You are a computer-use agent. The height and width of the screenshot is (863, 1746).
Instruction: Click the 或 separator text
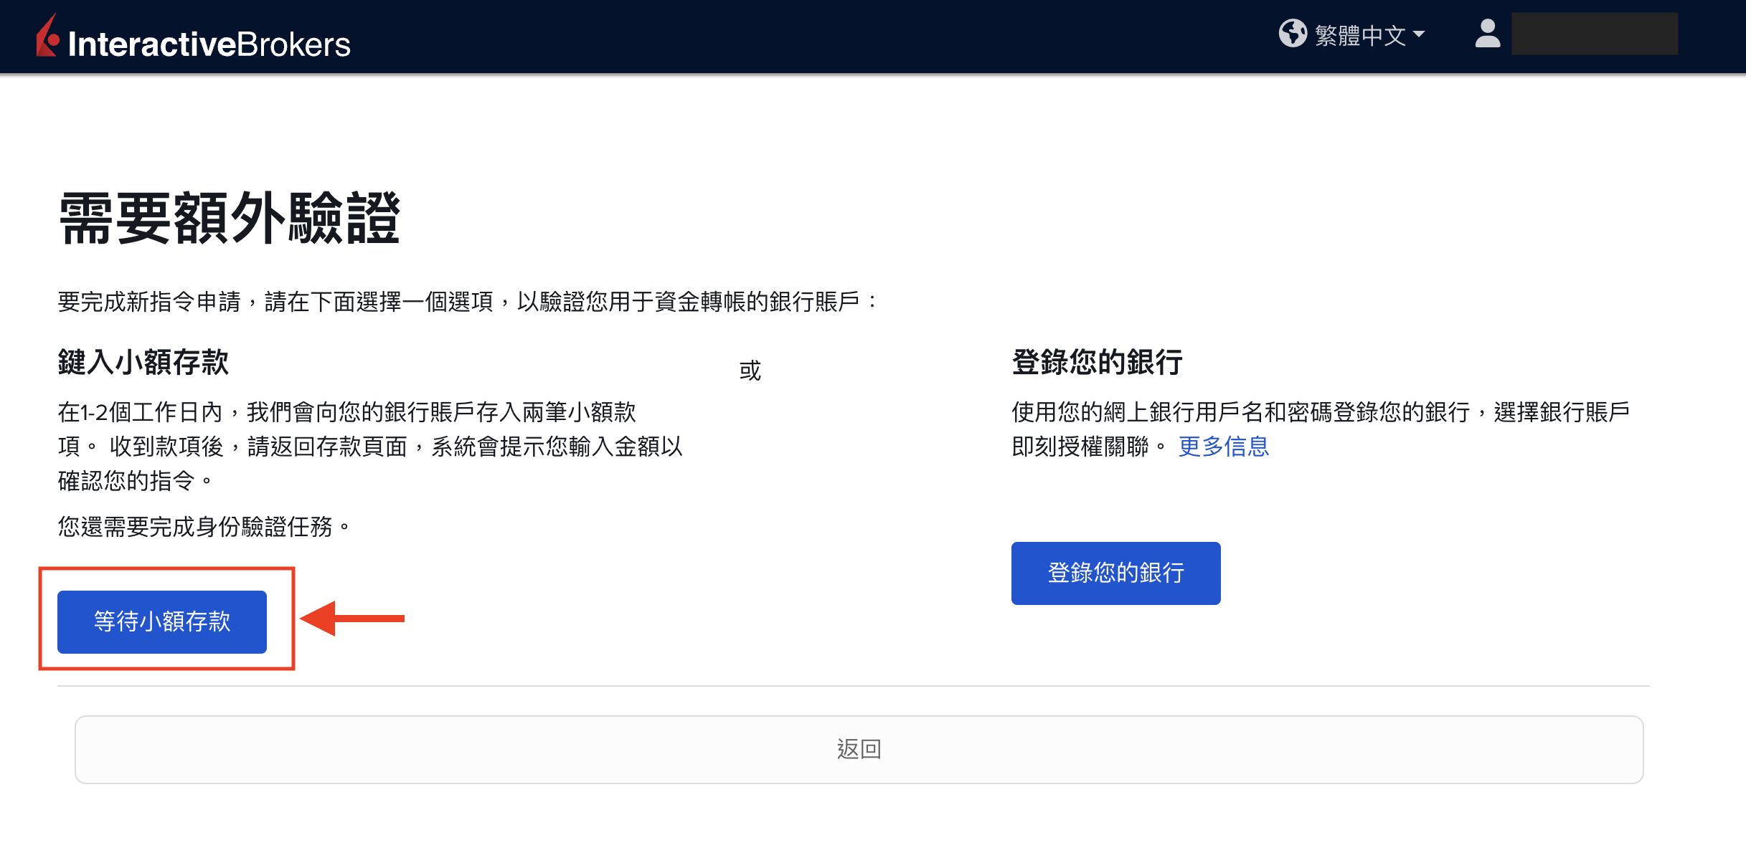(x=750, y=371)
